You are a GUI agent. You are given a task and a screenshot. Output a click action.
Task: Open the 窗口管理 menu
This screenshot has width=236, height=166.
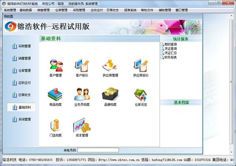click(x=181, y=10)
